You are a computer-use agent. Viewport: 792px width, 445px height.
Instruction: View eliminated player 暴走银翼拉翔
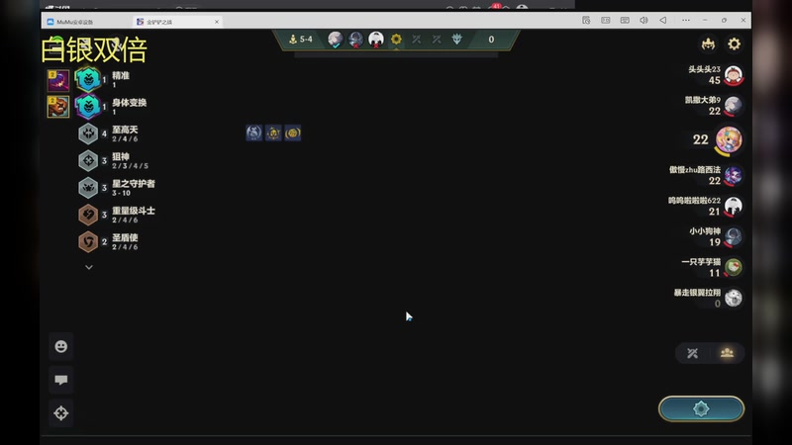(x=708, y=298)
